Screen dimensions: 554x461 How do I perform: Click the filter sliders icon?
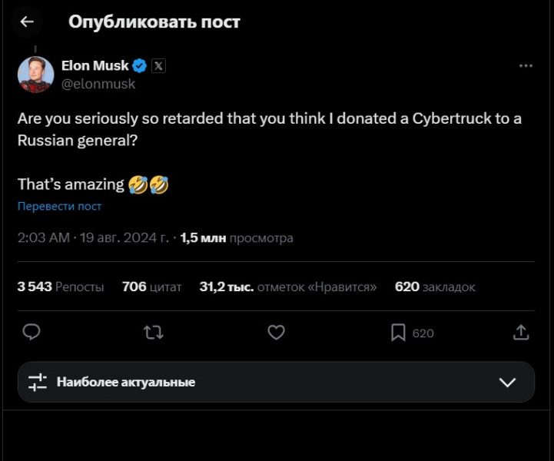38,382
